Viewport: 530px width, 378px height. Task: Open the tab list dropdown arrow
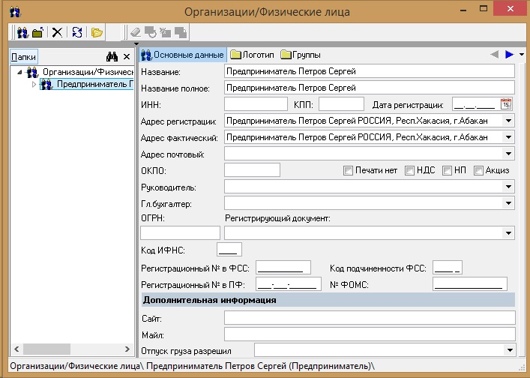(522, 55)
